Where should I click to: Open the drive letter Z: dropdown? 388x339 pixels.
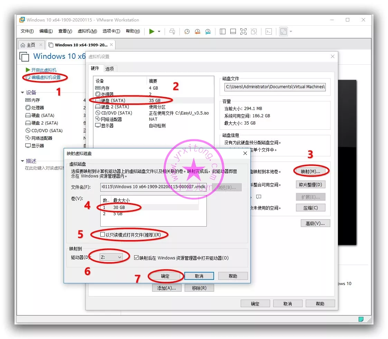point(111,257)
